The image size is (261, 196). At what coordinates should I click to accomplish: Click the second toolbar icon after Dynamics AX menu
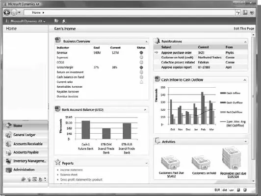pos(64,21)
